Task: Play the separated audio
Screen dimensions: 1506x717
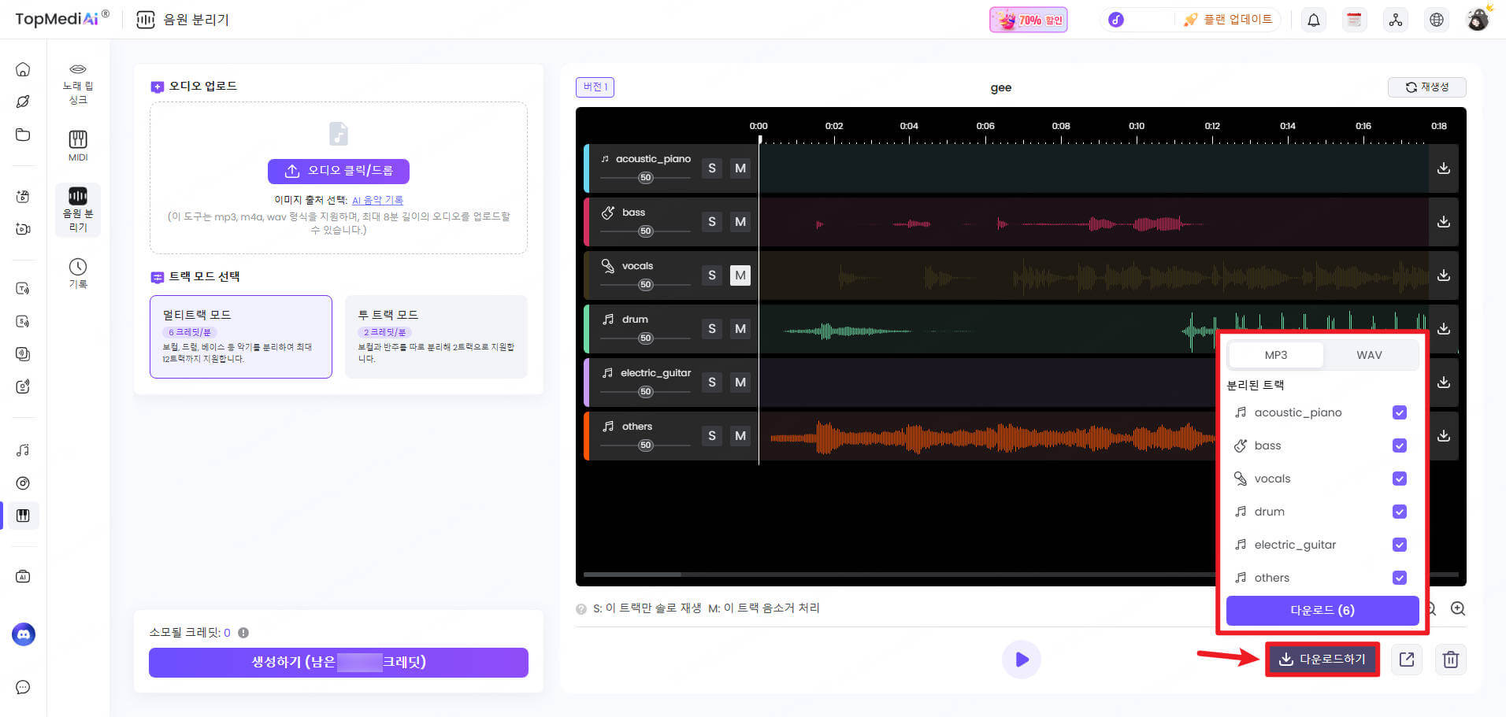Action: [1021, 660]
